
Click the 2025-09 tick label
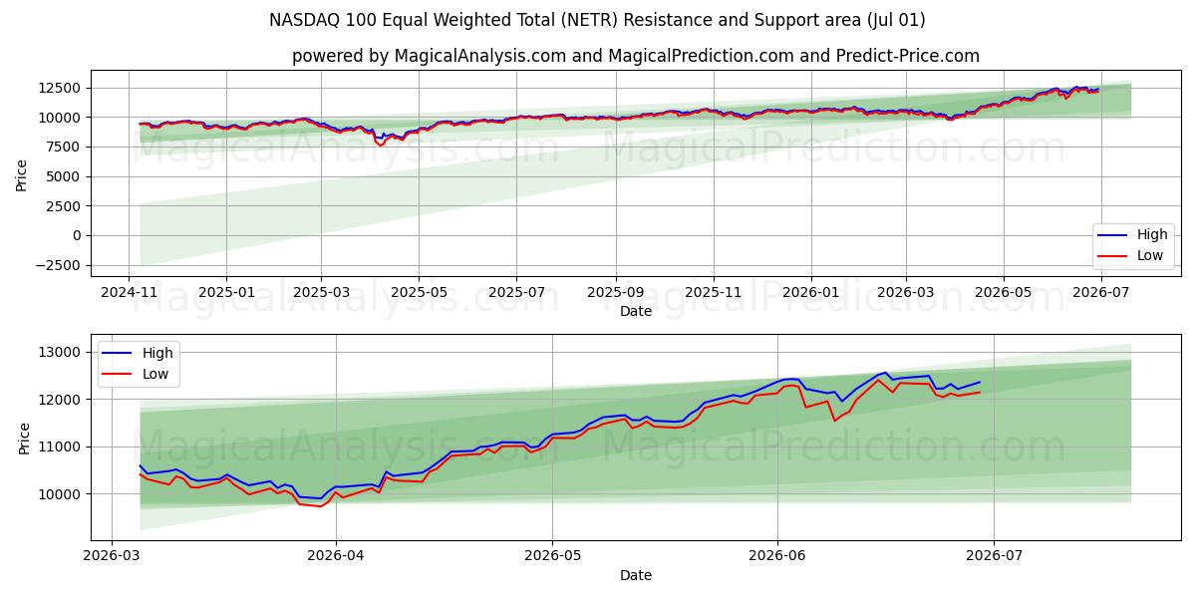point(615,291)
